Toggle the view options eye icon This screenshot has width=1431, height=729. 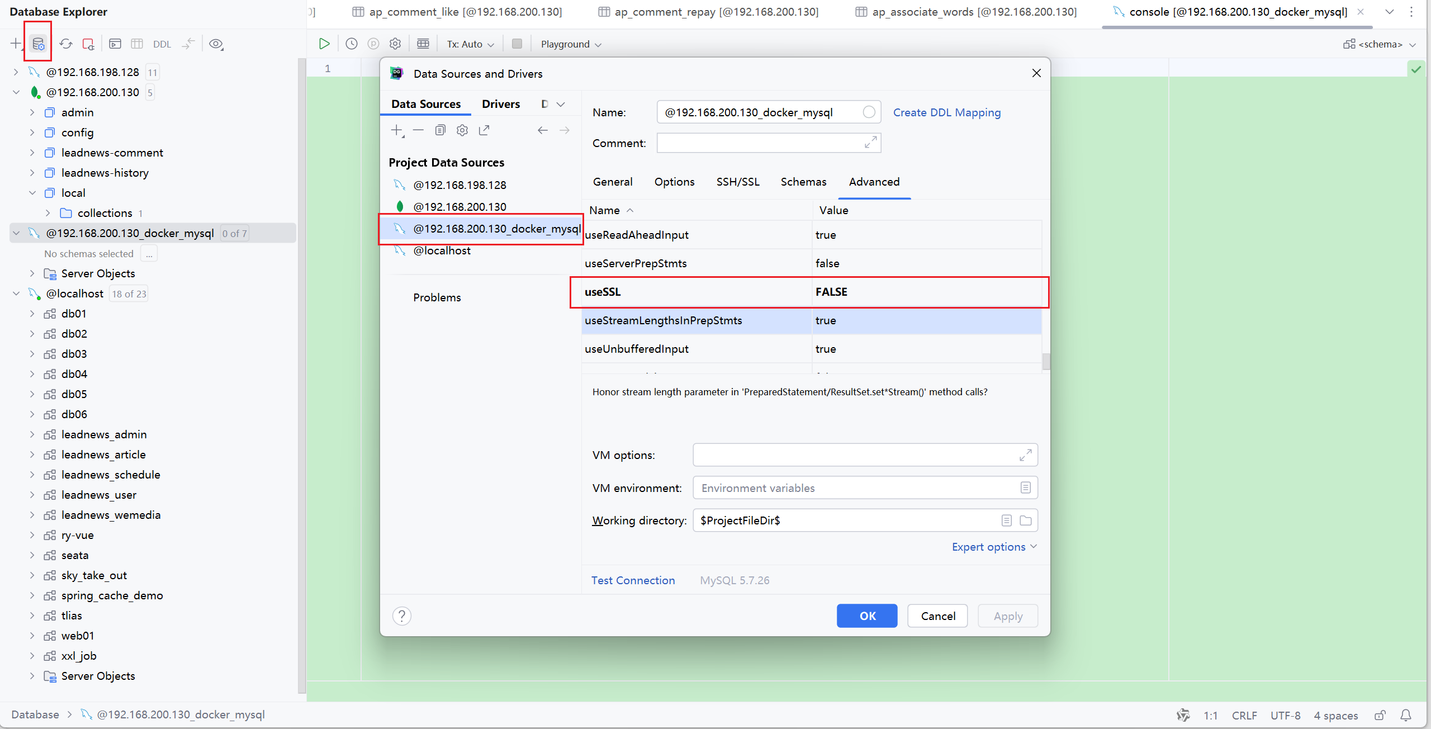point(216,44)
